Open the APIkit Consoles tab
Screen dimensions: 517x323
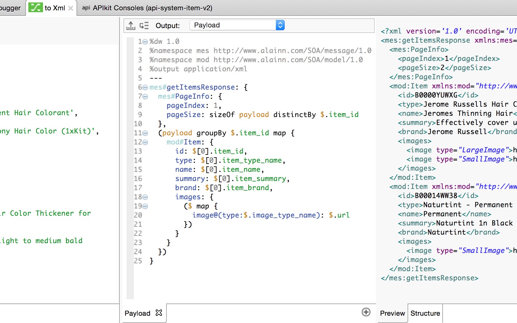point(152,8)
